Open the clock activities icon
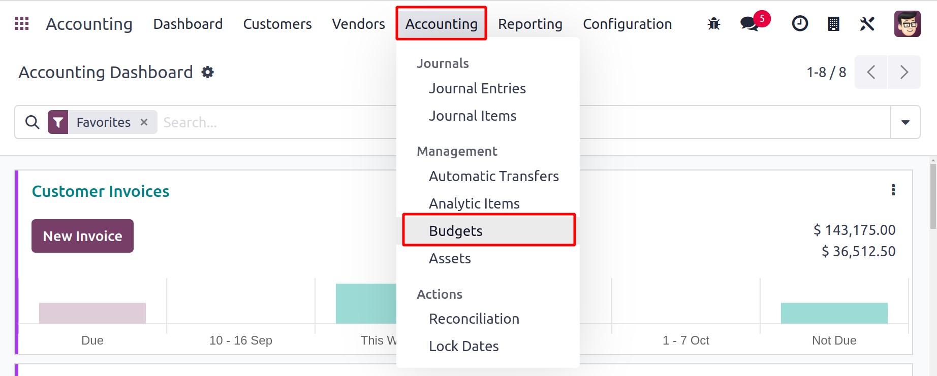937x376 pixels. 800,23
